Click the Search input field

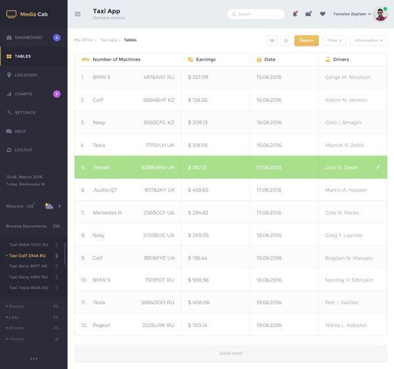click(256, 14)
